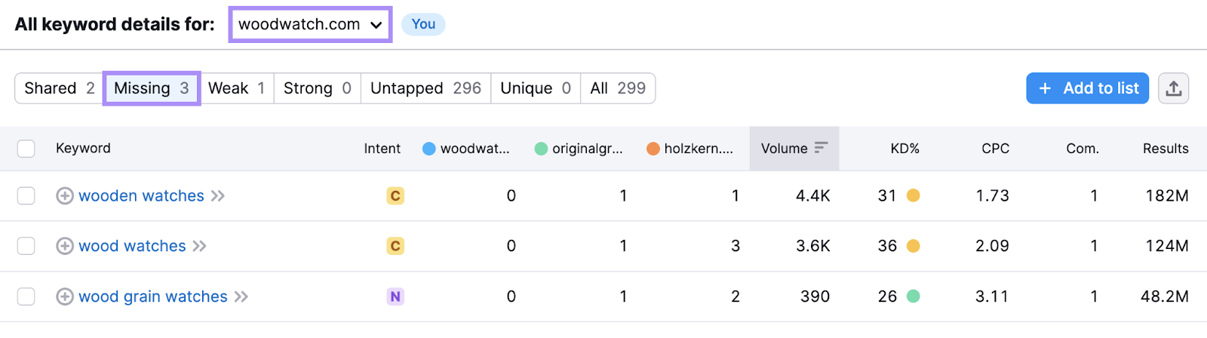Screen dimensions: 1207x338
Task: Click the export upload icon button
Action: point(1173,88)
